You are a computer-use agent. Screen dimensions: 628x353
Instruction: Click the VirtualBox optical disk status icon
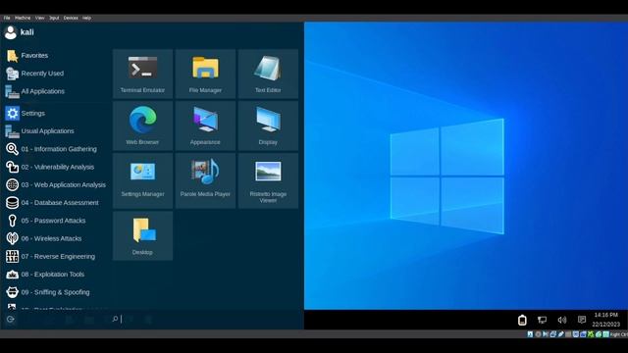539,334
